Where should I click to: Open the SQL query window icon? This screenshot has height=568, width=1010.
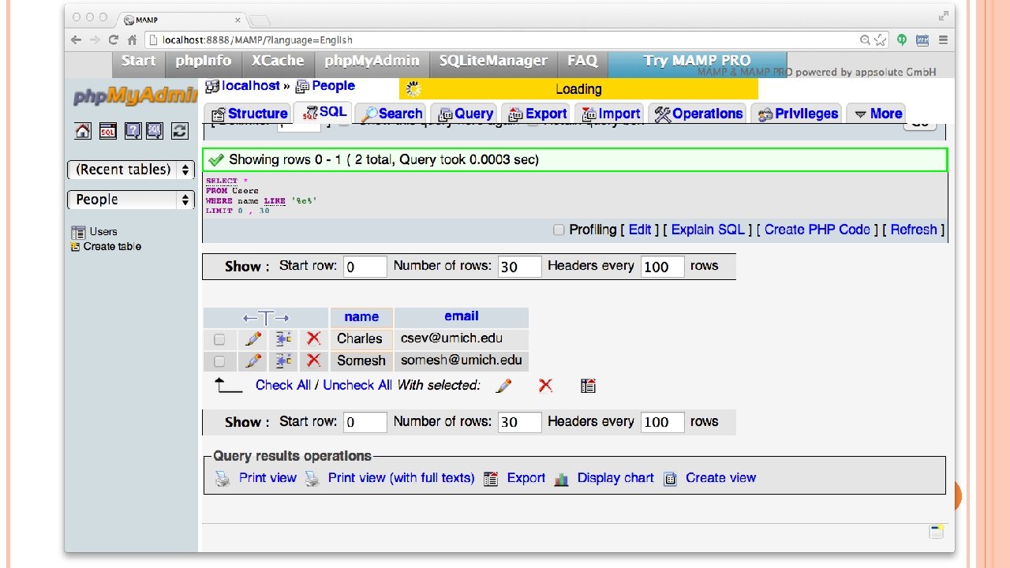pos(107,131)
